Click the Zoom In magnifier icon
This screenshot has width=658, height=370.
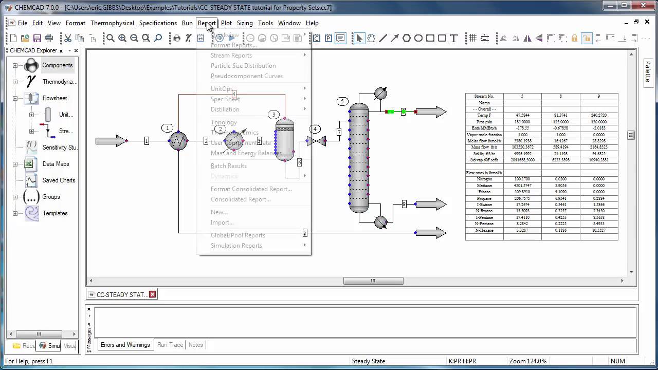click(122, 38)
